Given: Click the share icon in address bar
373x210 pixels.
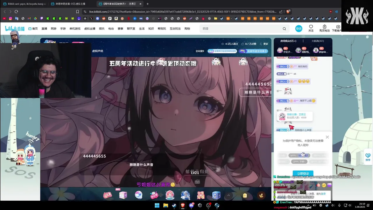Looking at the screenshot, I should (281, 12).
